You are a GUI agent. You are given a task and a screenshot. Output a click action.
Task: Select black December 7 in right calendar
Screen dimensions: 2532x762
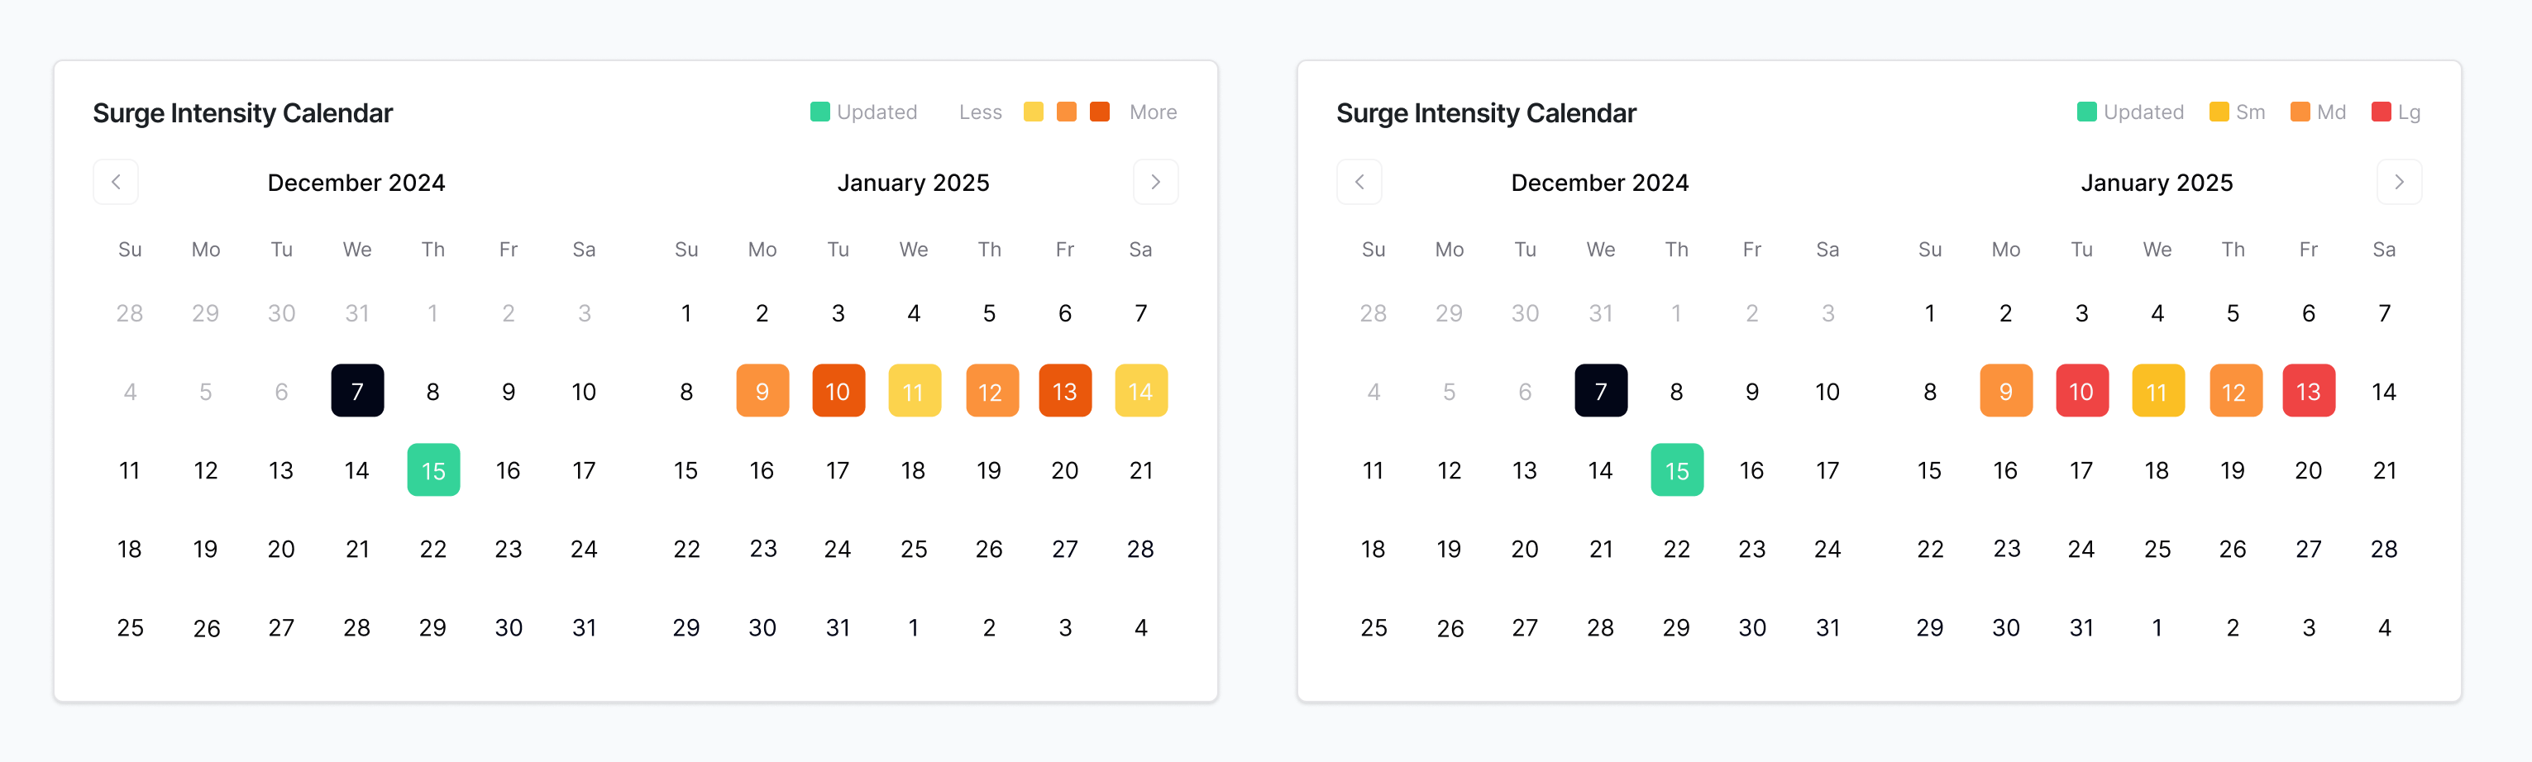[1600, 391]
